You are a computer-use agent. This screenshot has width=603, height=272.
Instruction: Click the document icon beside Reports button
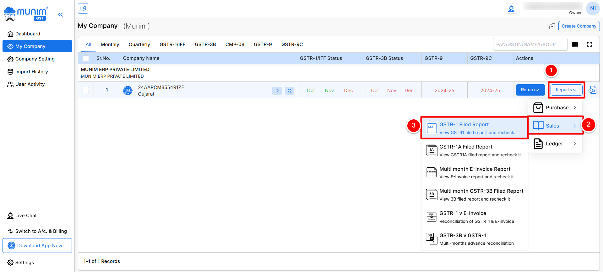(592, 90)
